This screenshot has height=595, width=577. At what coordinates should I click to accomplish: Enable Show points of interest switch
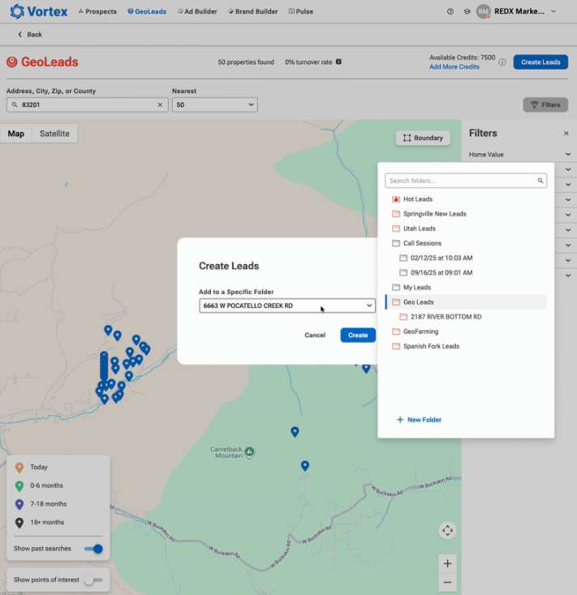(93, 580)
